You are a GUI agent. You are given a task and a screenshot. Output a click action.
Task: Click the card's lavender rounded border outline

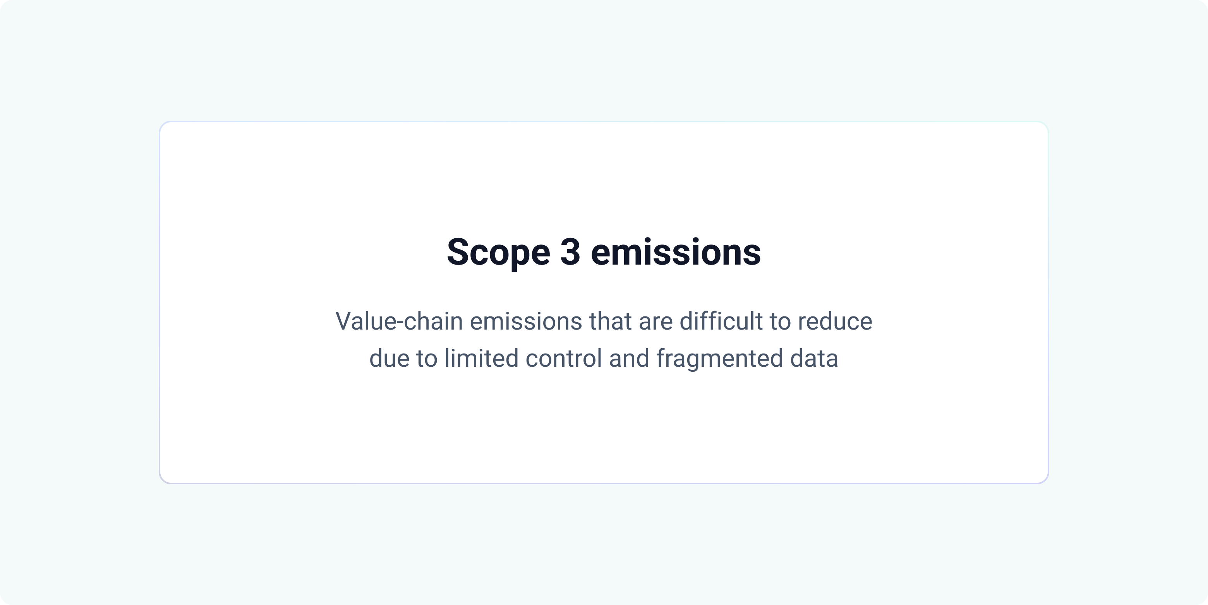604,483
